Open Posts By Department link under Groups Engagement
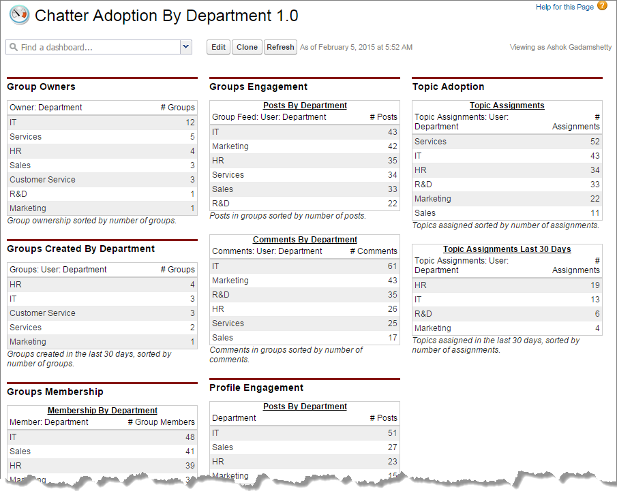 pyautogui.click(x=305, y=106)
